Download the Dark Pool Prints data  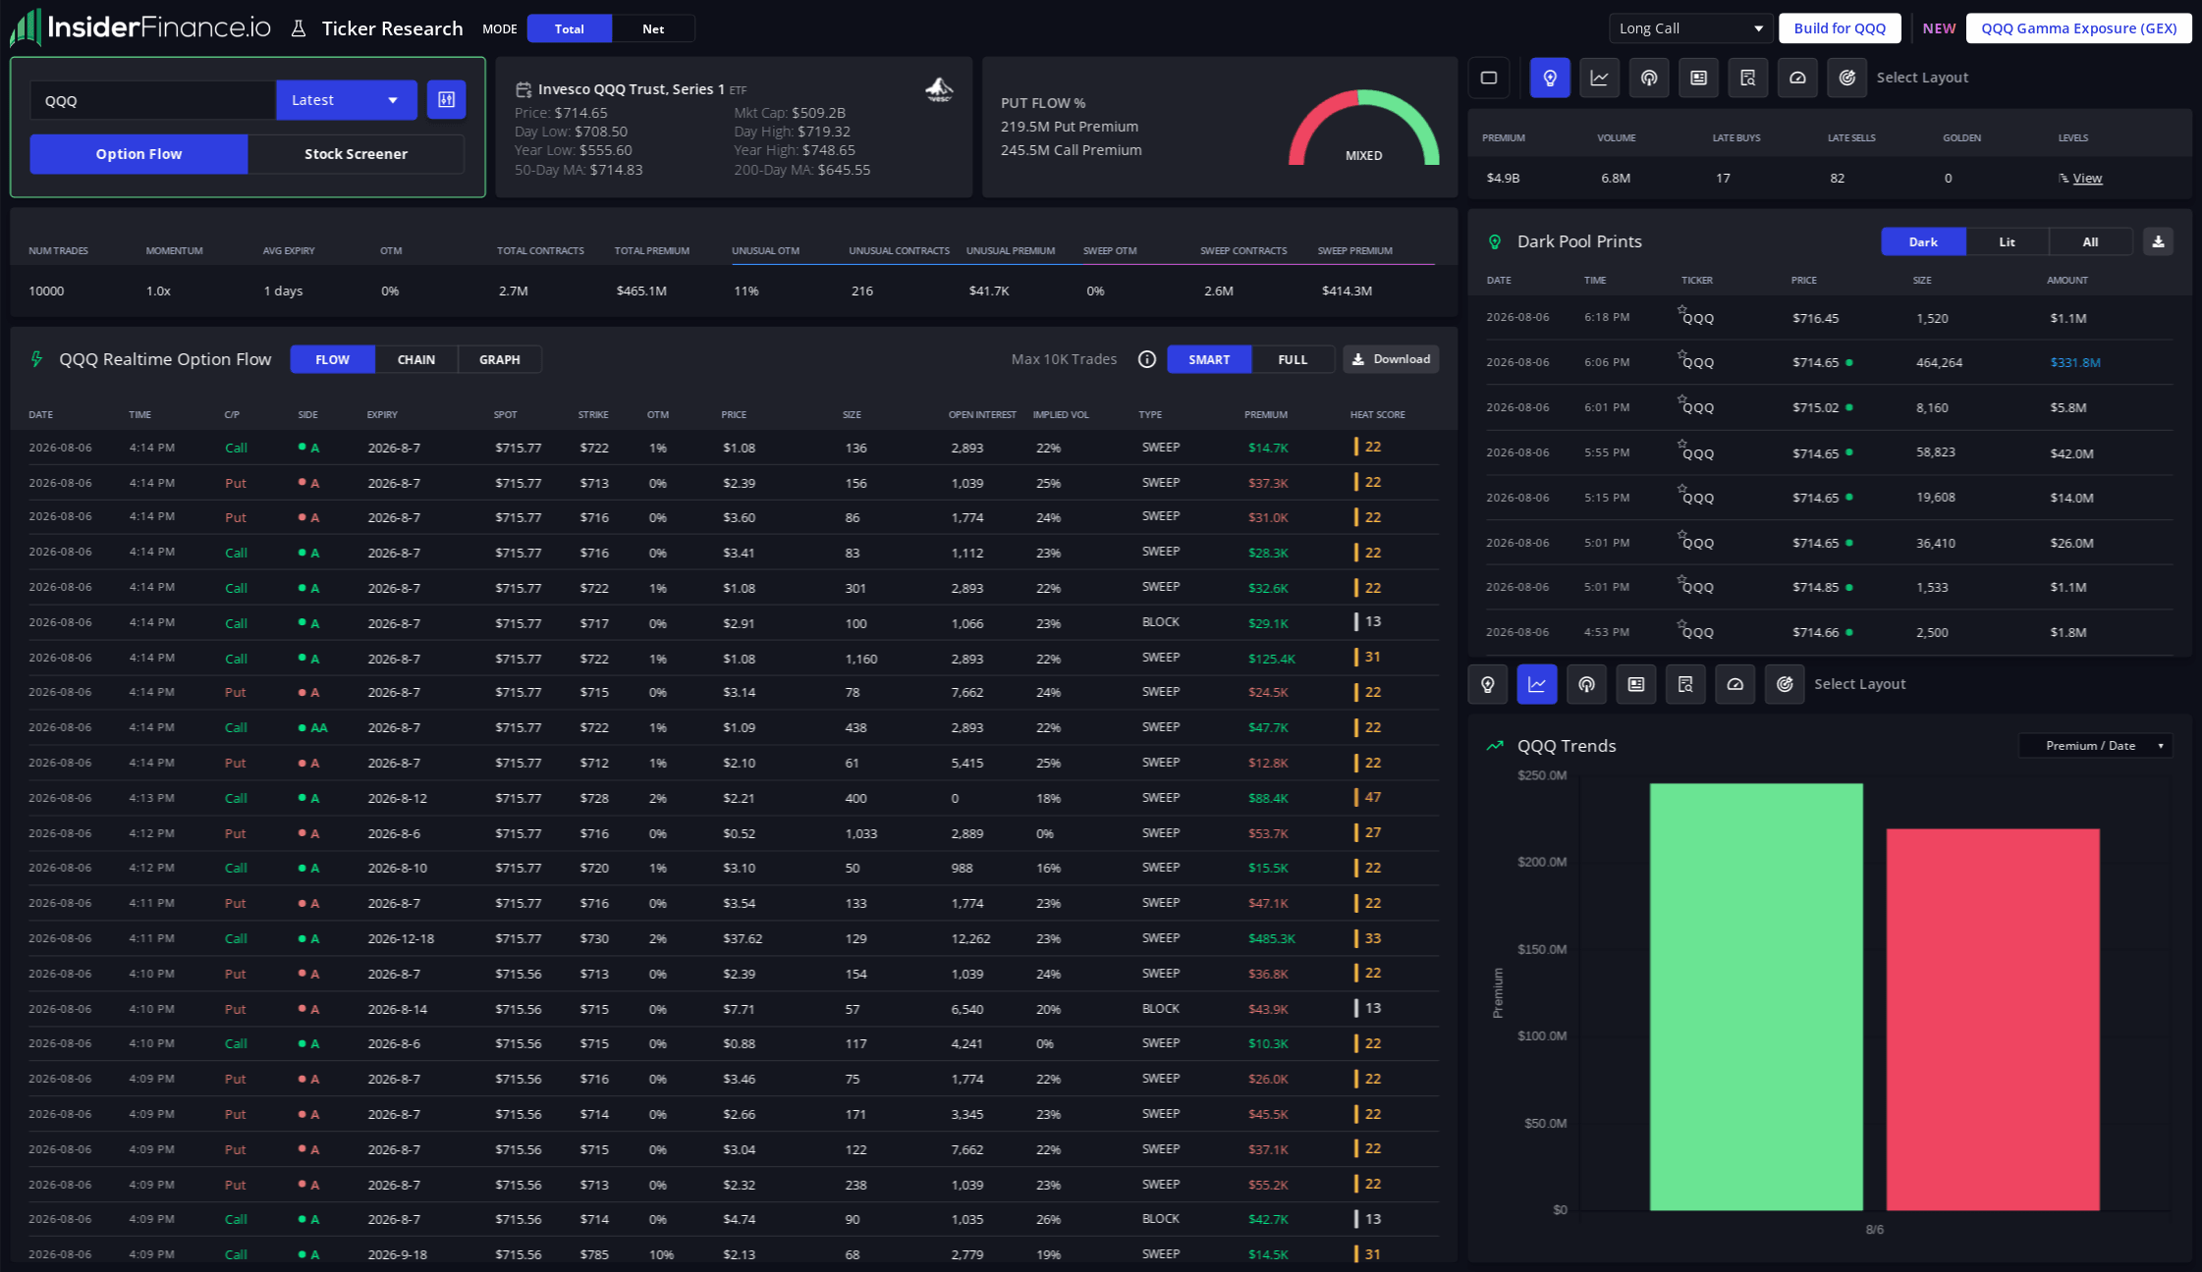2158,241
